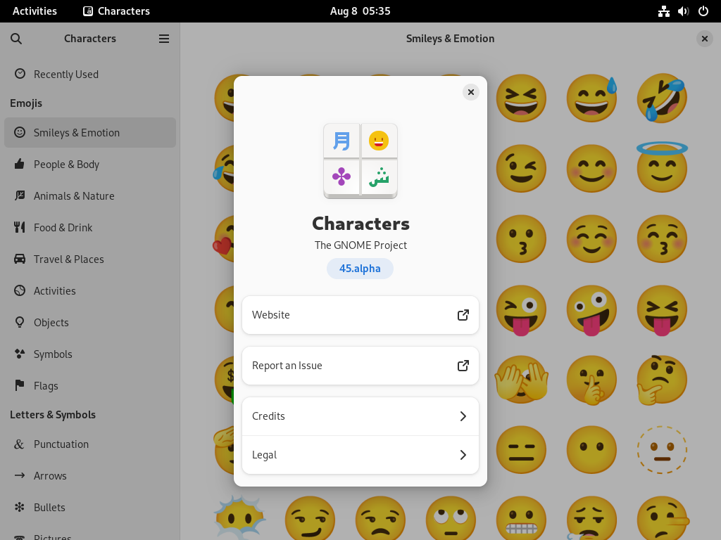The width and height of the screenshot is (721, 540).
Task: Pick the face with rolling eyes emoji
Action: (451, 517)
